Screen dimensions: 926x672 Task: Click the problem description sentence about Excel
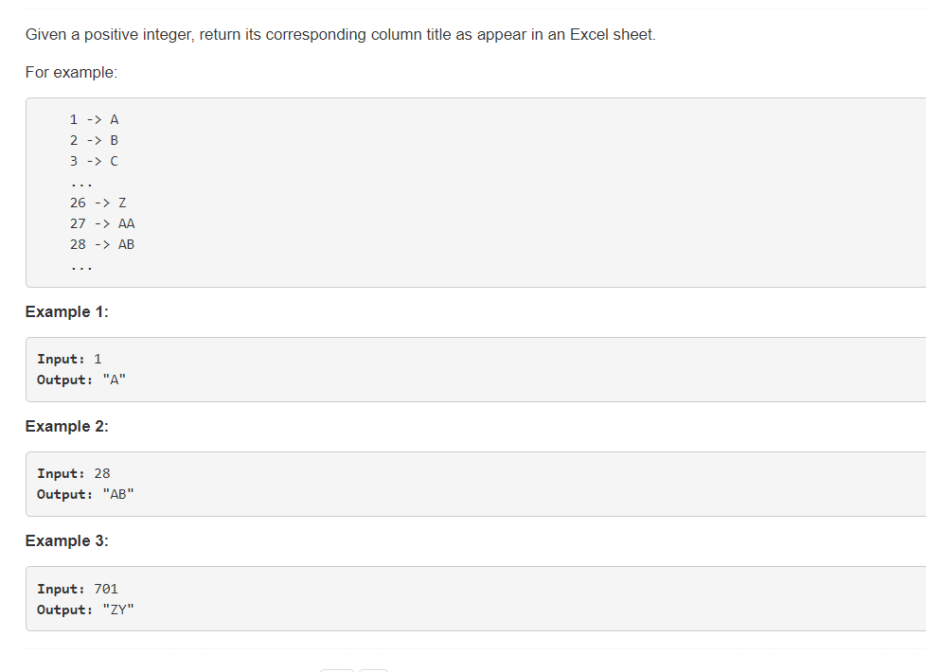click(x=340, y=35)
